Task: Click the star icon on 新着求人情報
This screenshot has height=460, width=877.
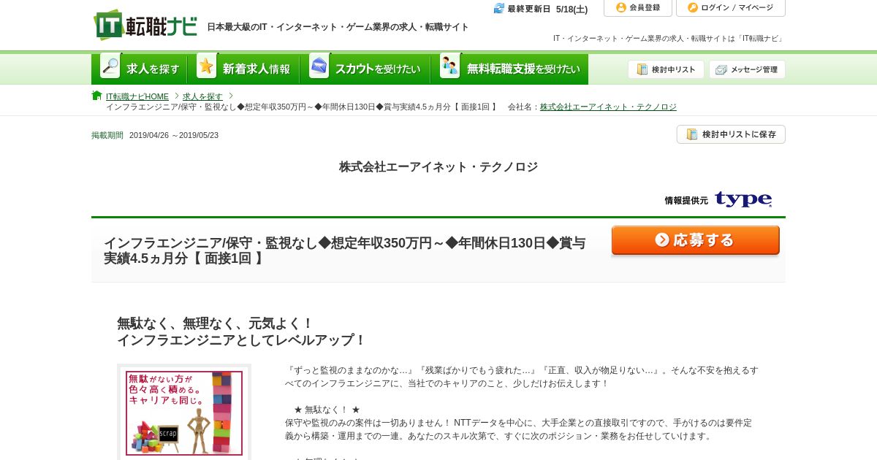Action: (207, 66)
